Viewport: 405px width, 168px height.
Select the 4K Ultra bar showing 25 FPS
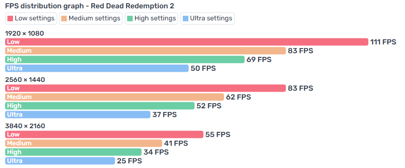pyautogui.click(x=60, y=161)
